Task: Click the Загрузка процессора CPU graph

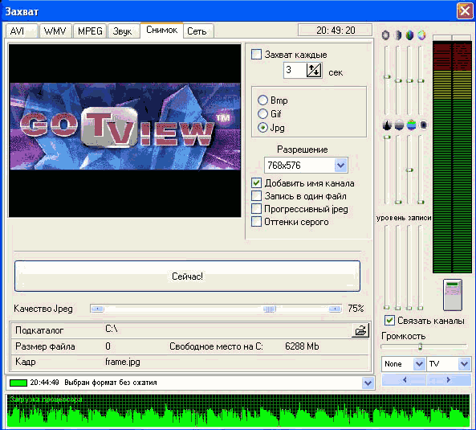Action: pyautogui.click(x=238, y=411)
